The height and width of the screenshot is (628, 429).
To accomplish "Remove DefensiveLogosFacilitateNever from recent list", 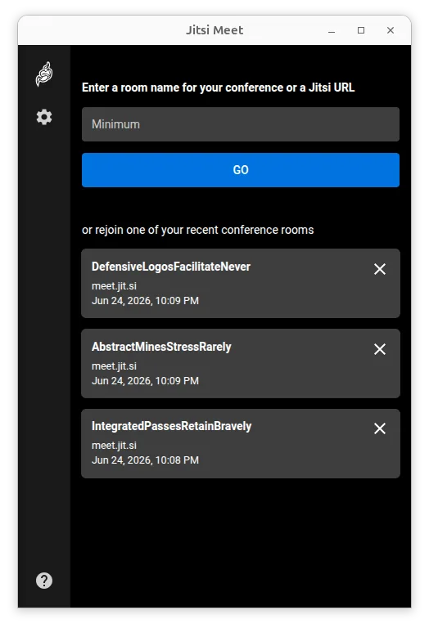I will click(380, 269).
